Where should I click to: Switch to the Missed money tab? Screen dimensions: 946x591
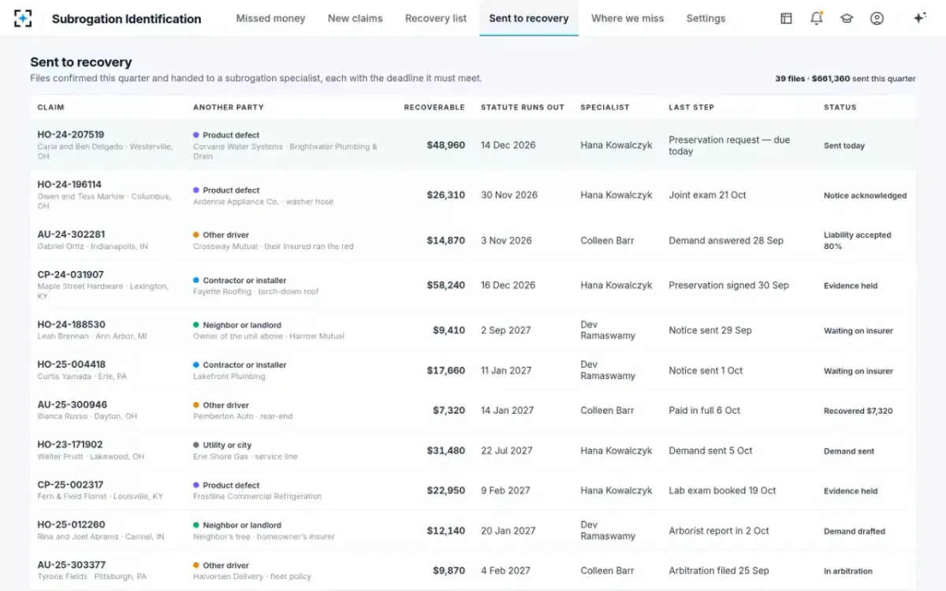coord(270,18)
